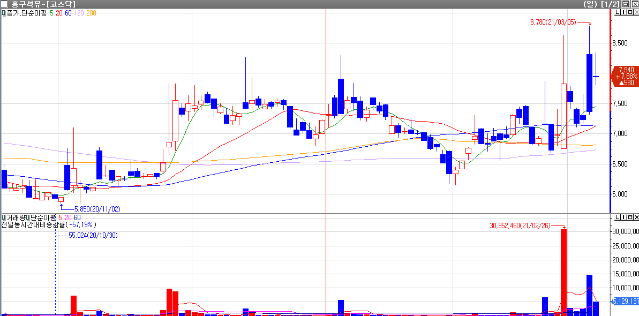Click the orange 200 moving average label
The image size is (639, 316).
point(91,13)
